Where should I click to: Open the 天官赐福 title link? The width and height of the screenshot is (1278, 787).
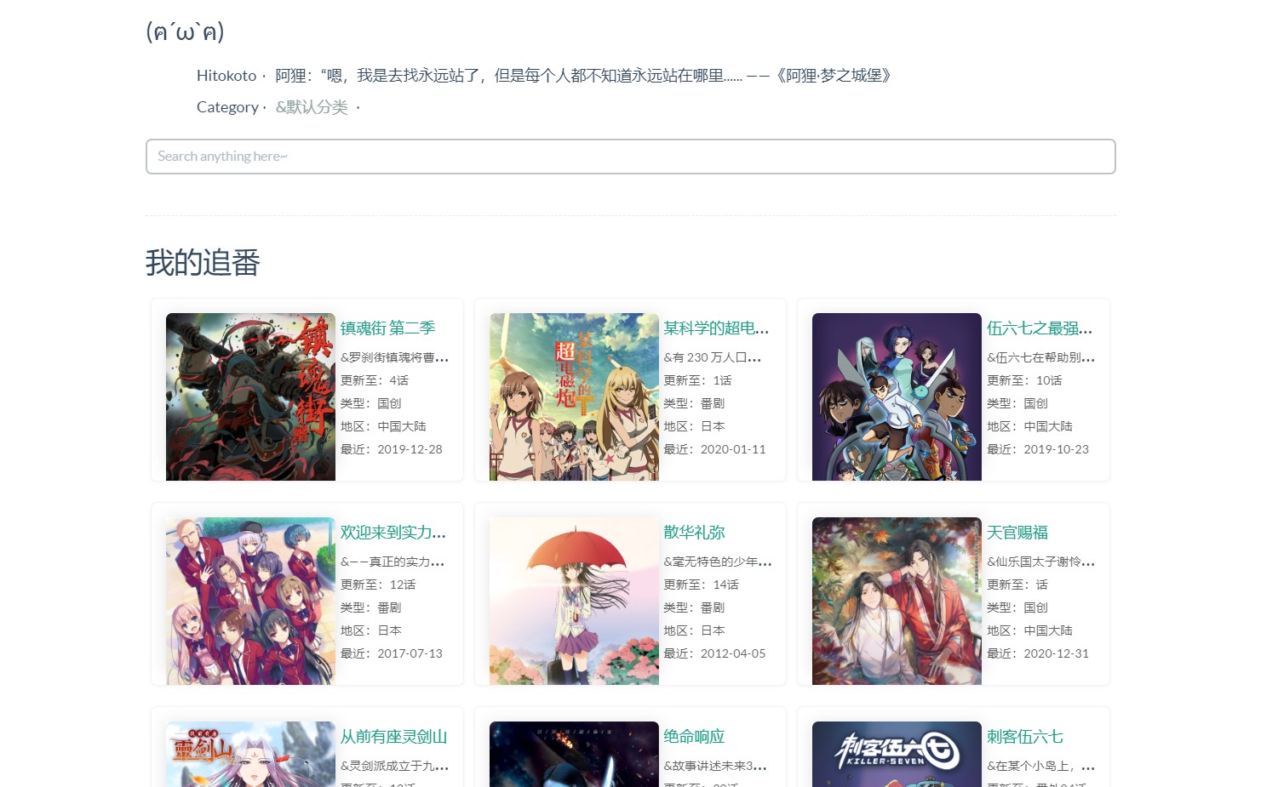click(1017, 533)
